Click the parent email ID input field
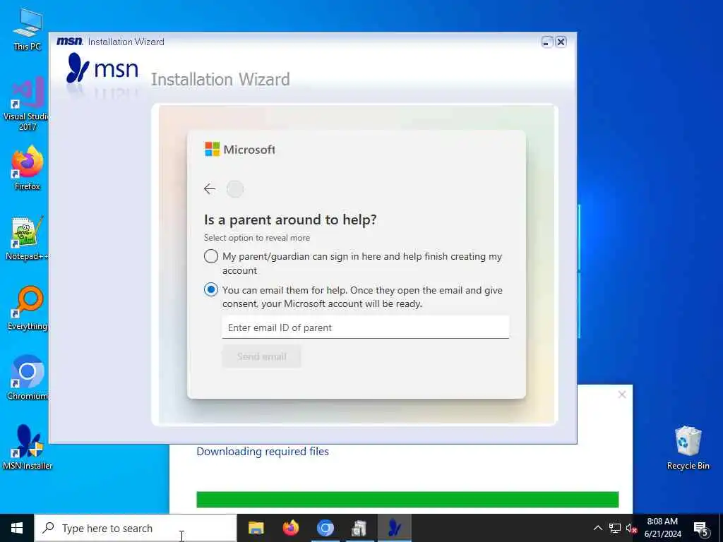Image resolution: width=723 pixels, height=542 pixels. click(365, 327)
